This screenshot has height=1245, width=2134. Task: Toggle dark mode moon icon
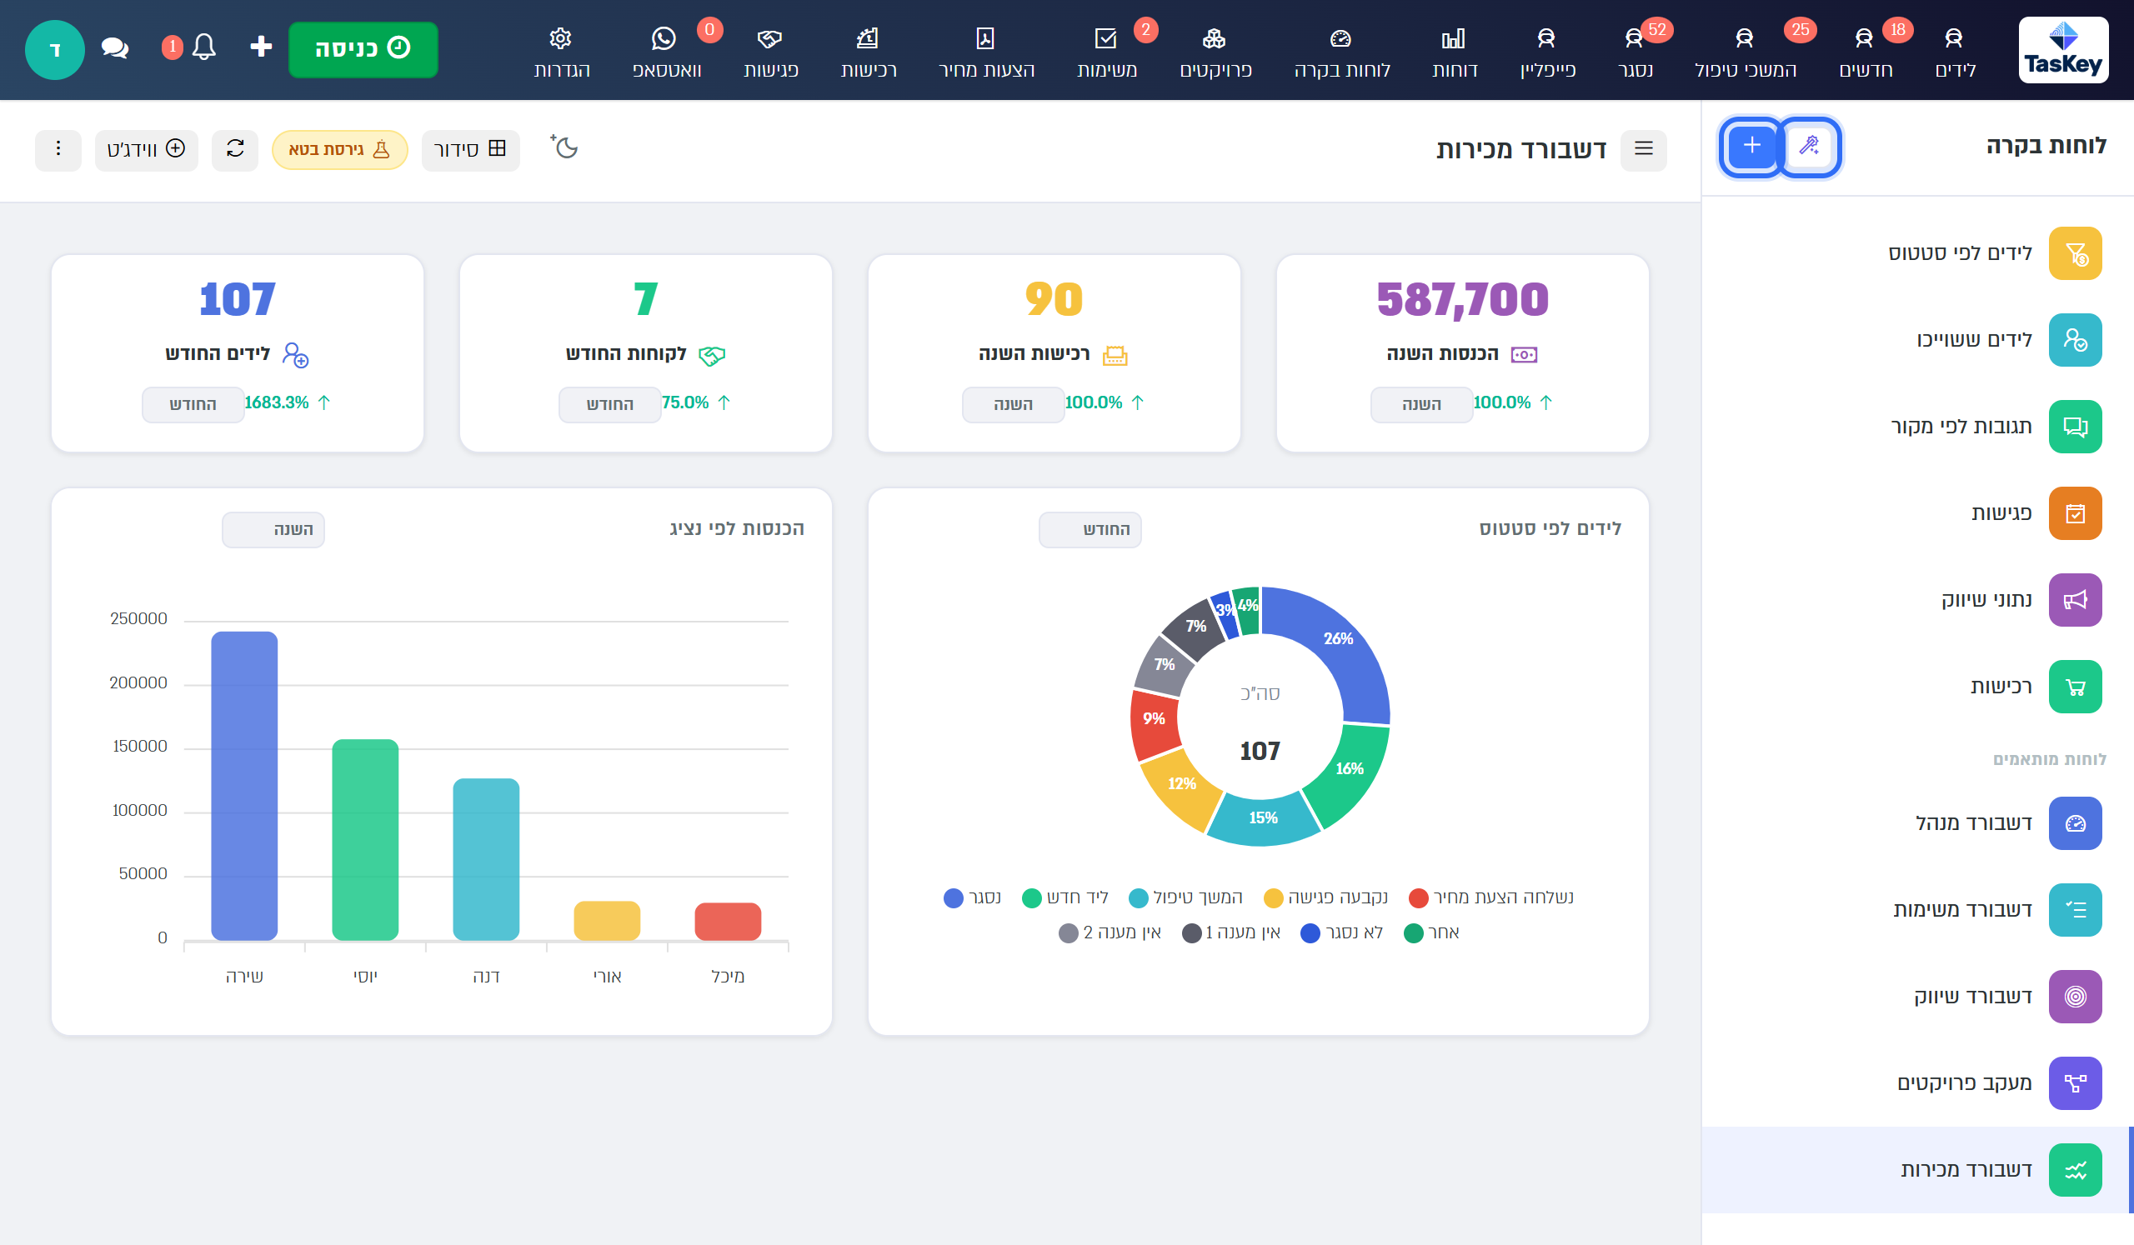pos(564,147)
